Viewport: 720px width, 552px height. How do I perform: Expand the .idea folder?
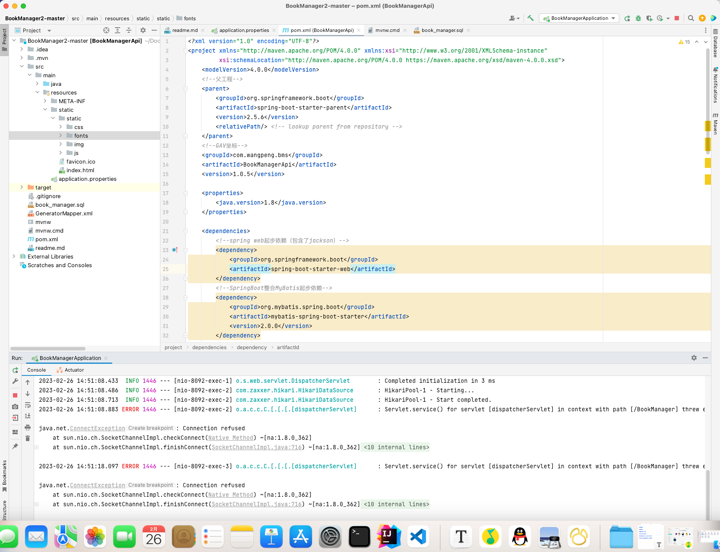coord(22,49)
